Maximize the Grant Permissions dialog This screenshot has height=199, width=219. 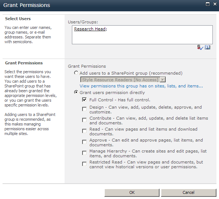208,5
